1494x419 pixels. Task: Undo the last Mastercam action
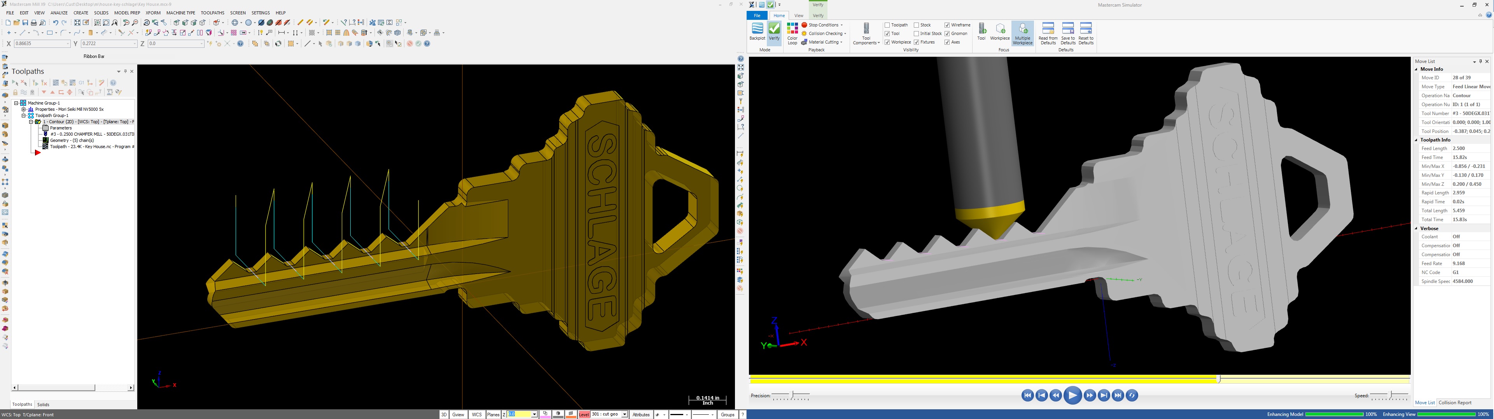coord(56,23)
